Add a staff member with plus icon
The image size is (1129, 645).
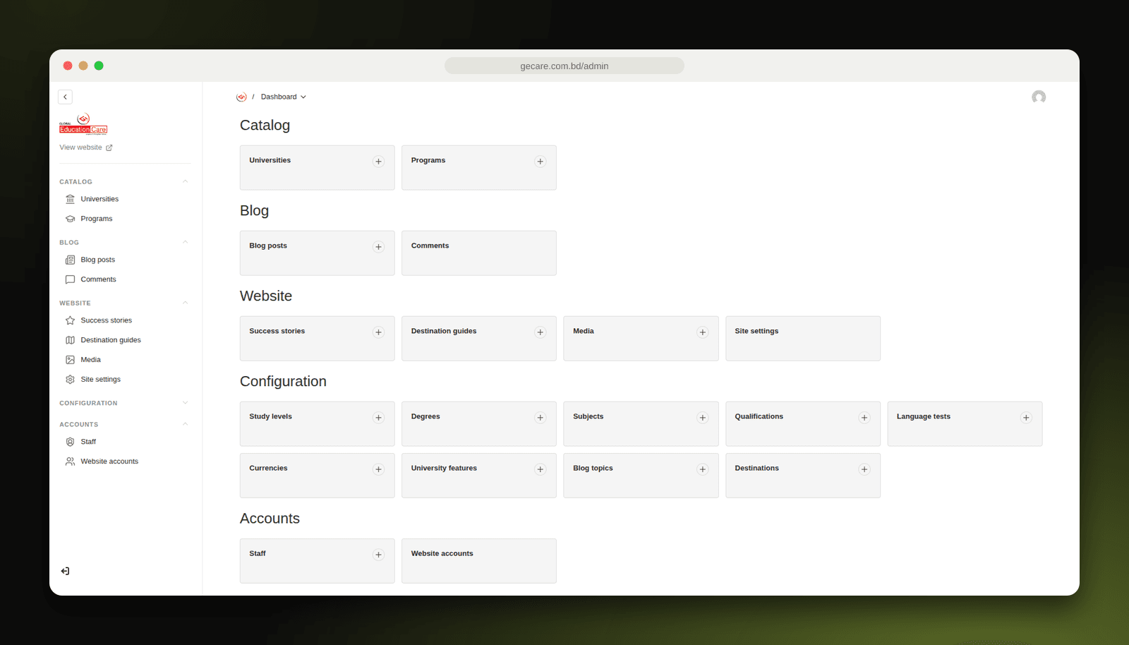pos(378,555)
